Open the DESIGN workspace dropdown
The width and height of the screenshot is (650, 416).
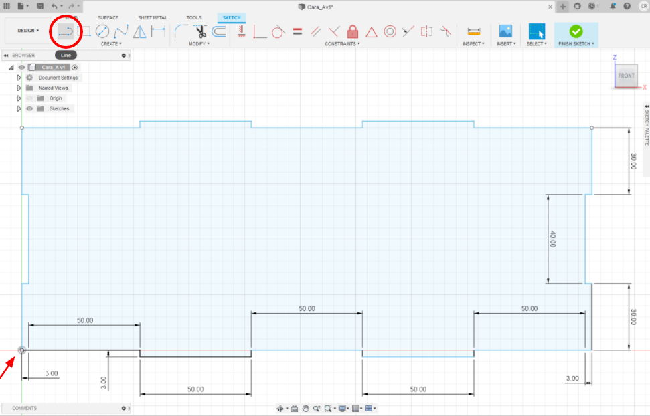point(28,31)
